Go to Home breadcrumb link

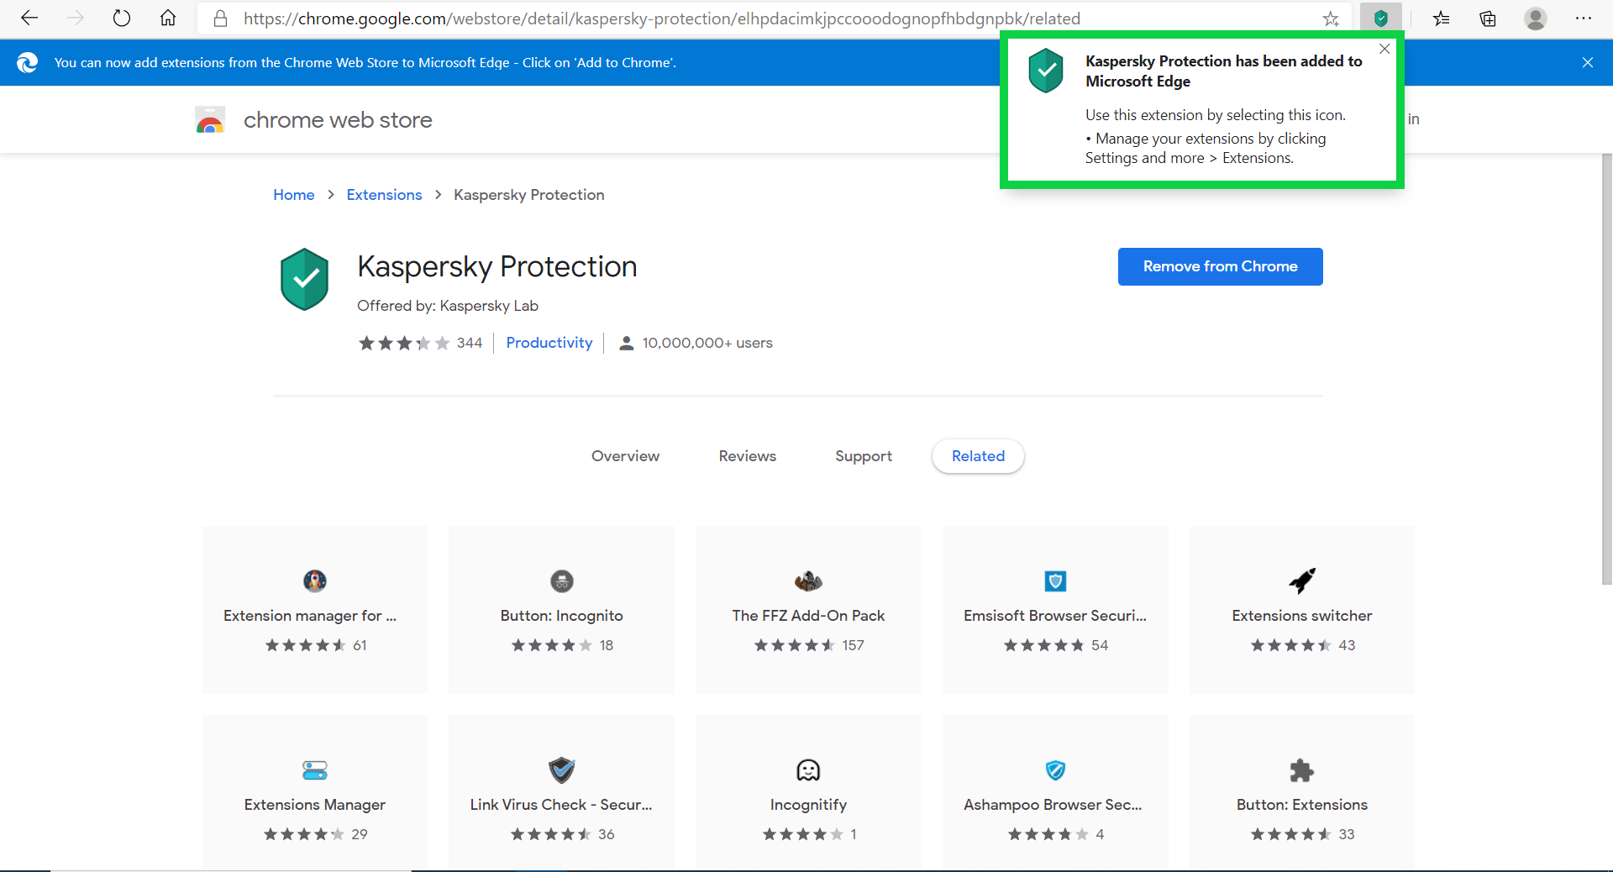pos(294,195)
